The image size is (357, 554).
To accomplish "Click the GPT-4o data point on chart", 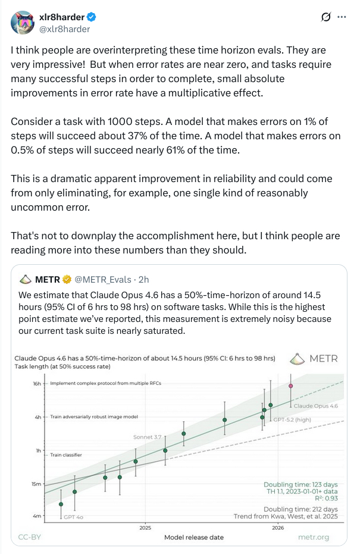I will [61, 505].
